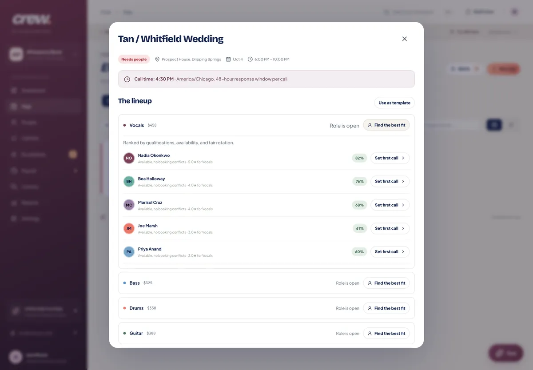Screen dimensions: 533x370
Task: Click the Use as template button
Action: click(394, 103)
